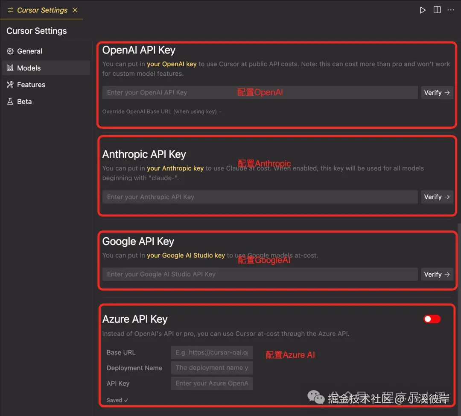Verify the Google API key

click(437, 274)
